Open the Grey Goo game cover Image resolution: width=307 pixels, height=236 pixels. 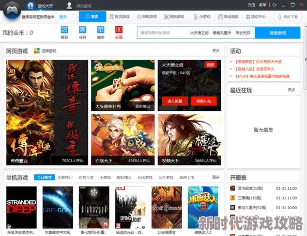58,207
